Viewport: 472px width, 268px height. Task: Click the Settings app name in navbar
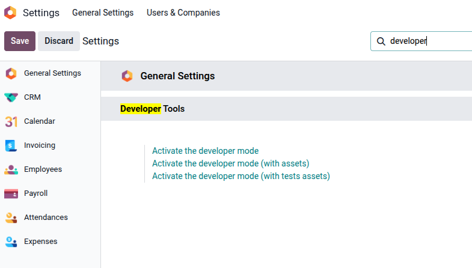click(x=41, y=13)
